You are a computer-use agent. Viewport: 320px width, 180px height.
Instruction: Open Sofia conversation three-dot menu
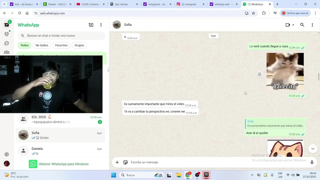312,25
